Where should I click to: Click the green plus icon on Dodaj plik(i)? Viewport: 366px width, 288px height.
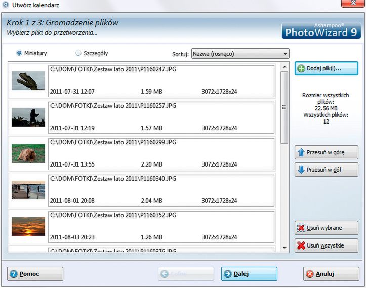pos(301,68)
